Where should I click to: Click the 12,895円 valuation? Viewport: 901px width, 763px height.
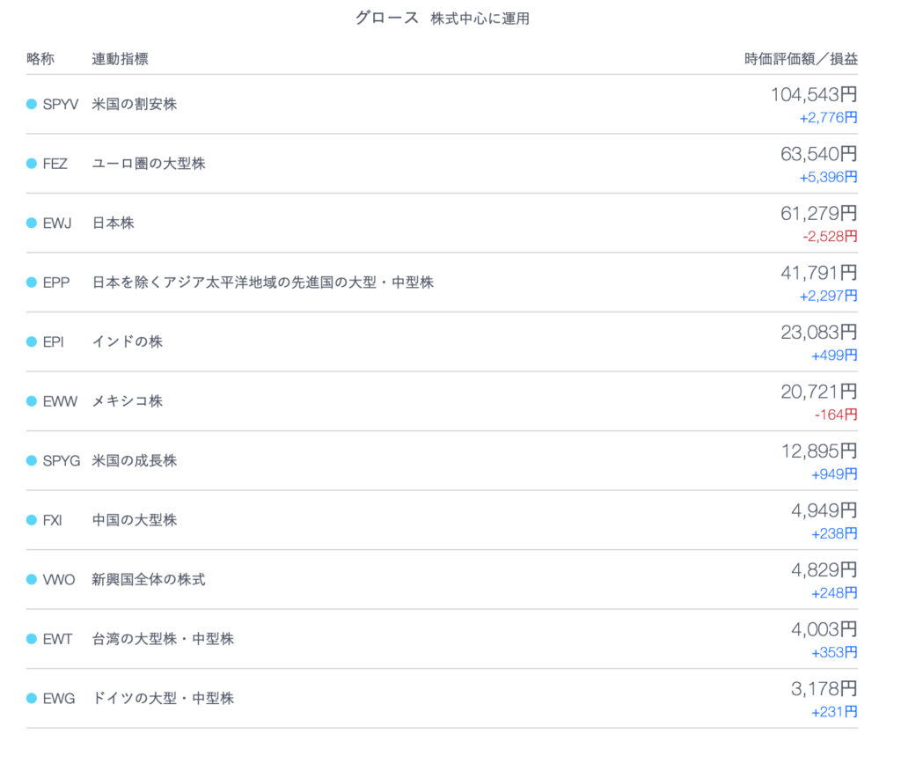pyautogui.click(x=819, y=451)
